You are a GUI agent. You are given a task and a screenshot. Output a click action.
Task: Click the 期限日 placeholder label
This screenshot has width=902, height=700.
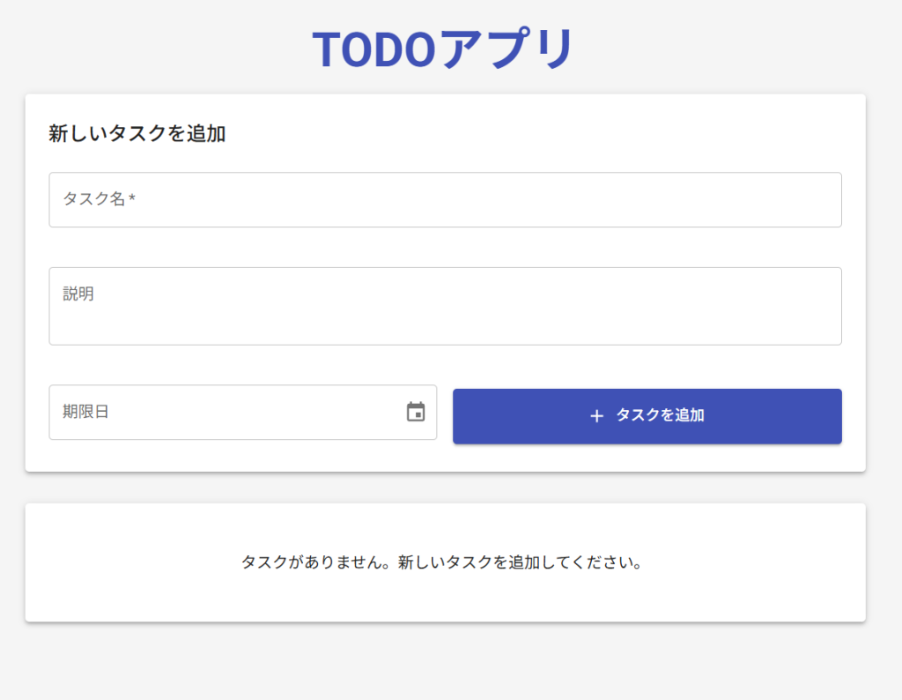[85, 412]
